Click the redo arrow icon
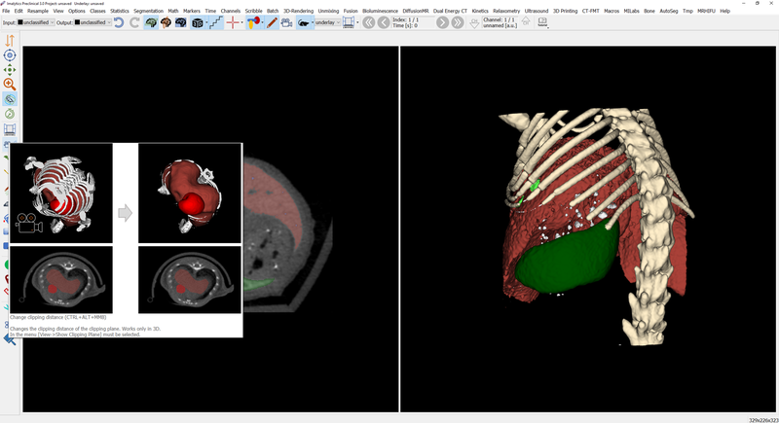The image size is (779, 423). point(134,22)
